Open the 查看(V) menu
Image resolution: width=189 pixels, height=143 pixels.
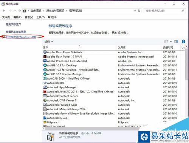coord(29,17)
